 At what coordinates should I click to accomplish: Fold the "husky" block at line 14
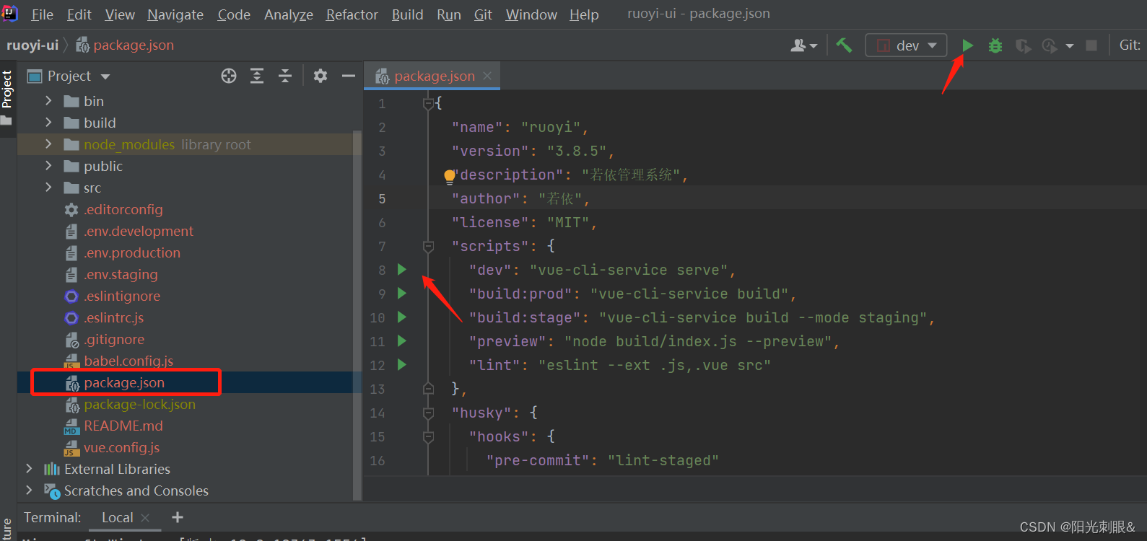(x=428, y=413)
